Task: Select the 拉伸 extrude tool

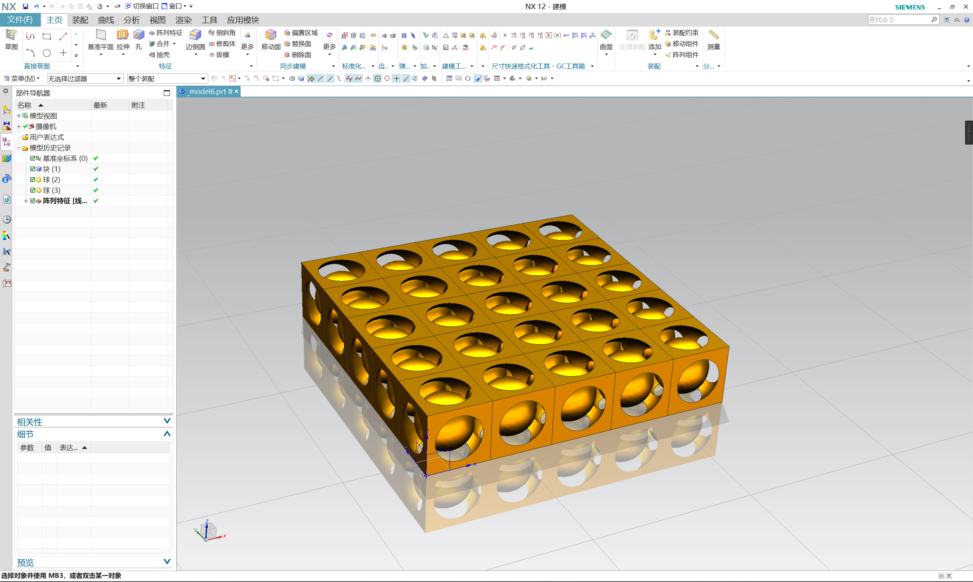Action: pos(123,40)
